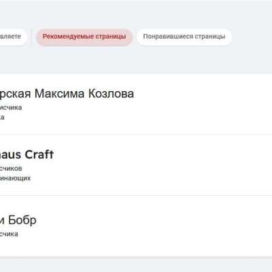
Task: Select the Максима Козлова list row
Action: click(x=136, y=104)
